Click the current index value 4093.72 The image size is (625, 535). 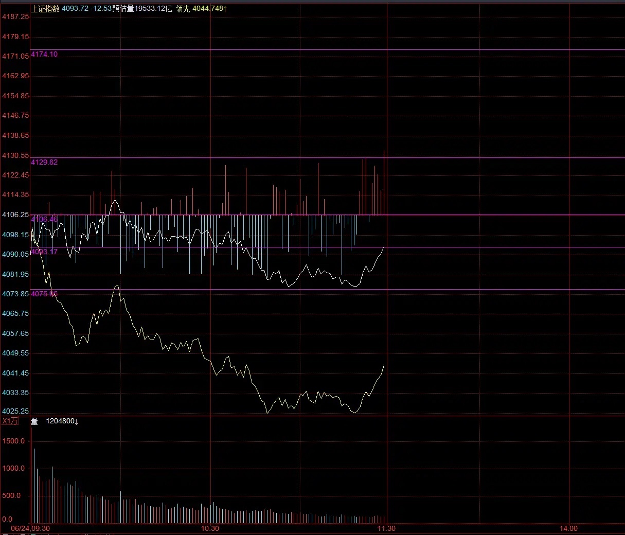point(75,8)
